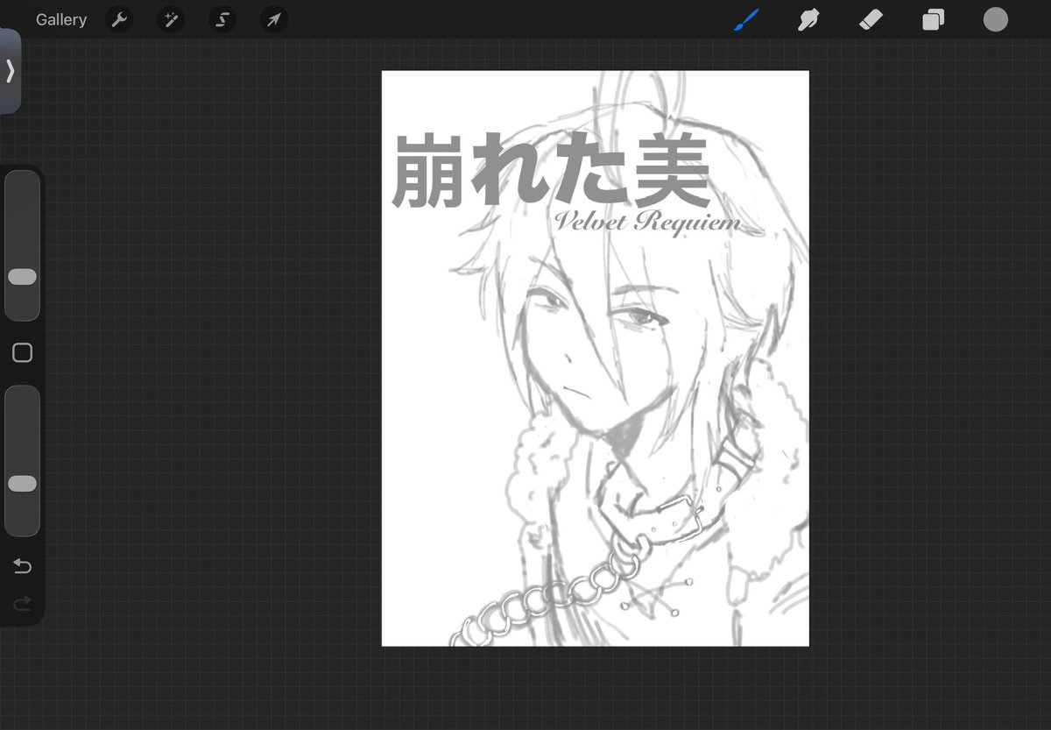Open the Adjustments magic wand menu
This screenshot has width=1051, height=730.
click(170, 19)
